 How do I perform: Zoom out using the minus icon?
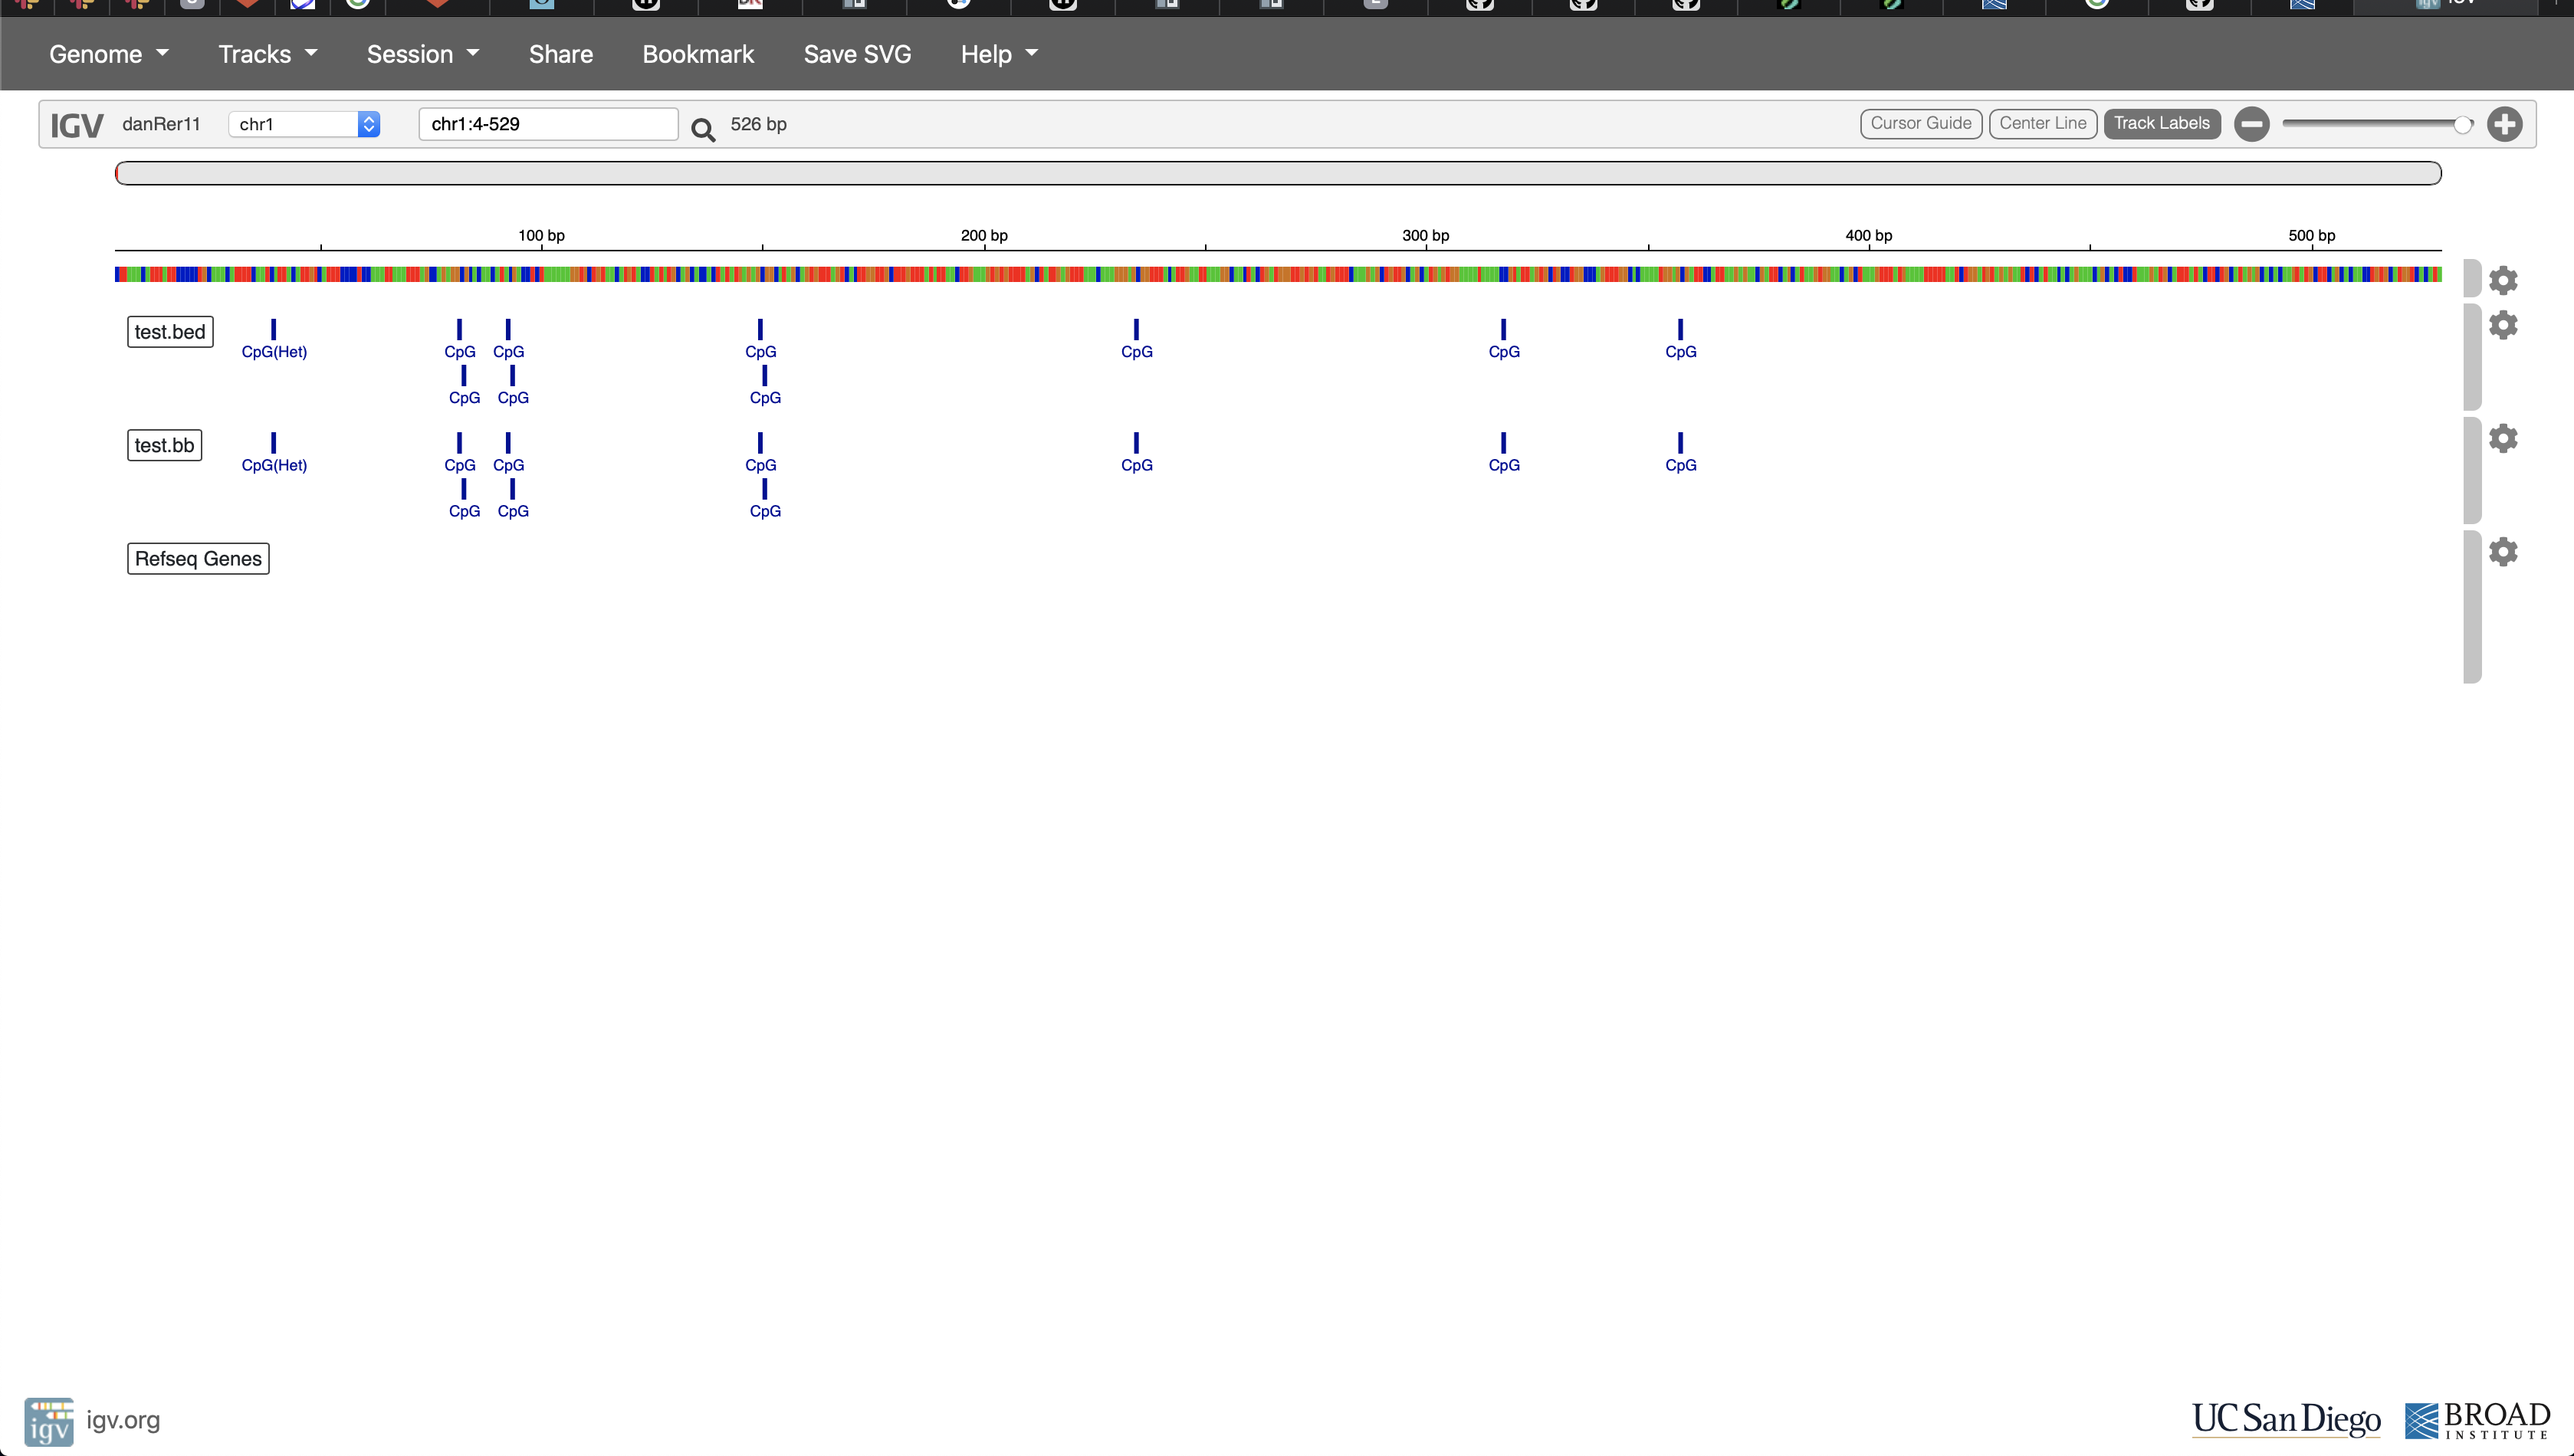pyautogui.click(x=2252, y=123)
